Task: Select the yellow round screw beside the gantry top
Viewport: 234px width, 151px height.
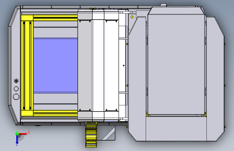Action: (x=132, y=17)
